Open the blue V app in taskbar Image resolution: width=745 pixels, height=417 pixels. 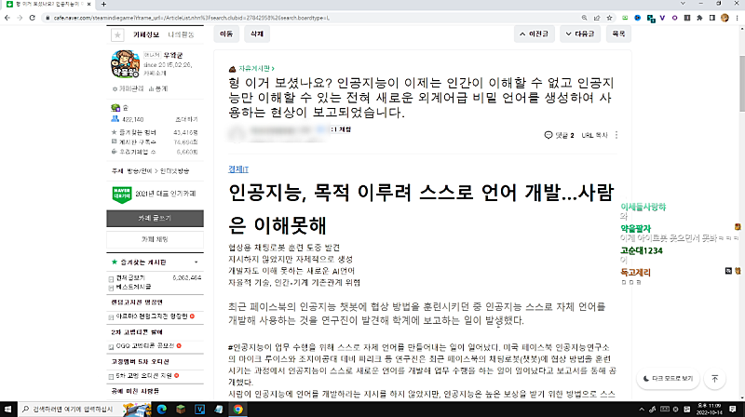tap(199, 409)
